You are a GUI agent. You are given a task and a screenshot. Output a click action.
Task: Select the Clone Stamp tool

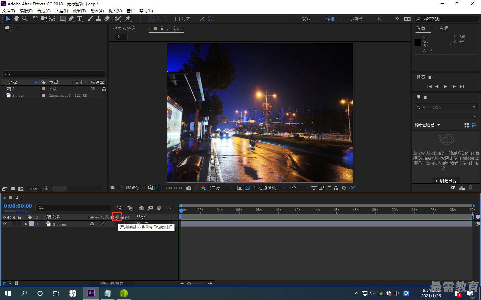pyautogui.click(x=99, y=19)
